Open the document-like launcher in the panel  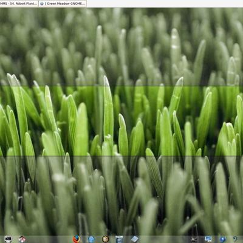(119, 239)
